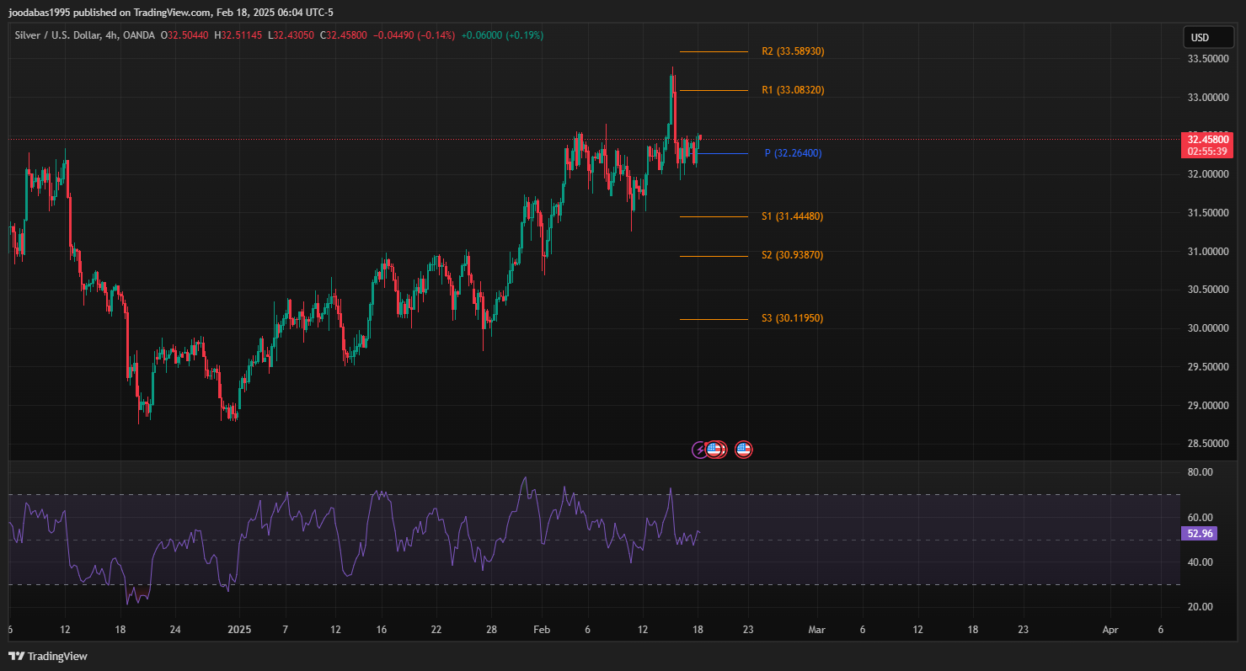The image size is (1246, 671).
Task: Click the S3 (30.11950) support label
Action: click(x=792, y=318)
